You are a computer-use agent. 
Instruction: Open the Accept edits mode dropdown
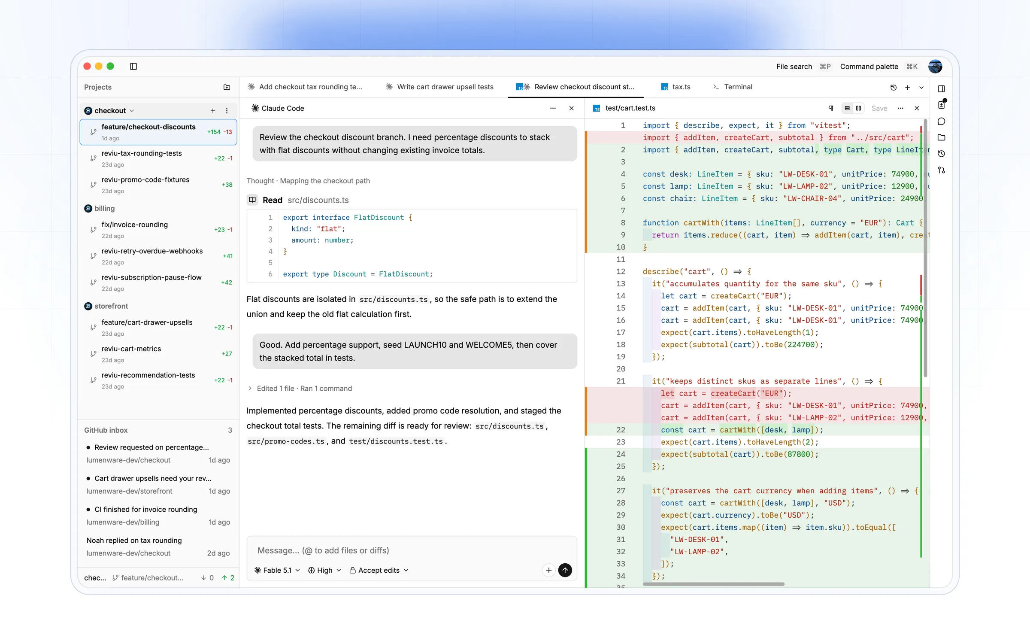pyautogui.click(x=379, y=570)
